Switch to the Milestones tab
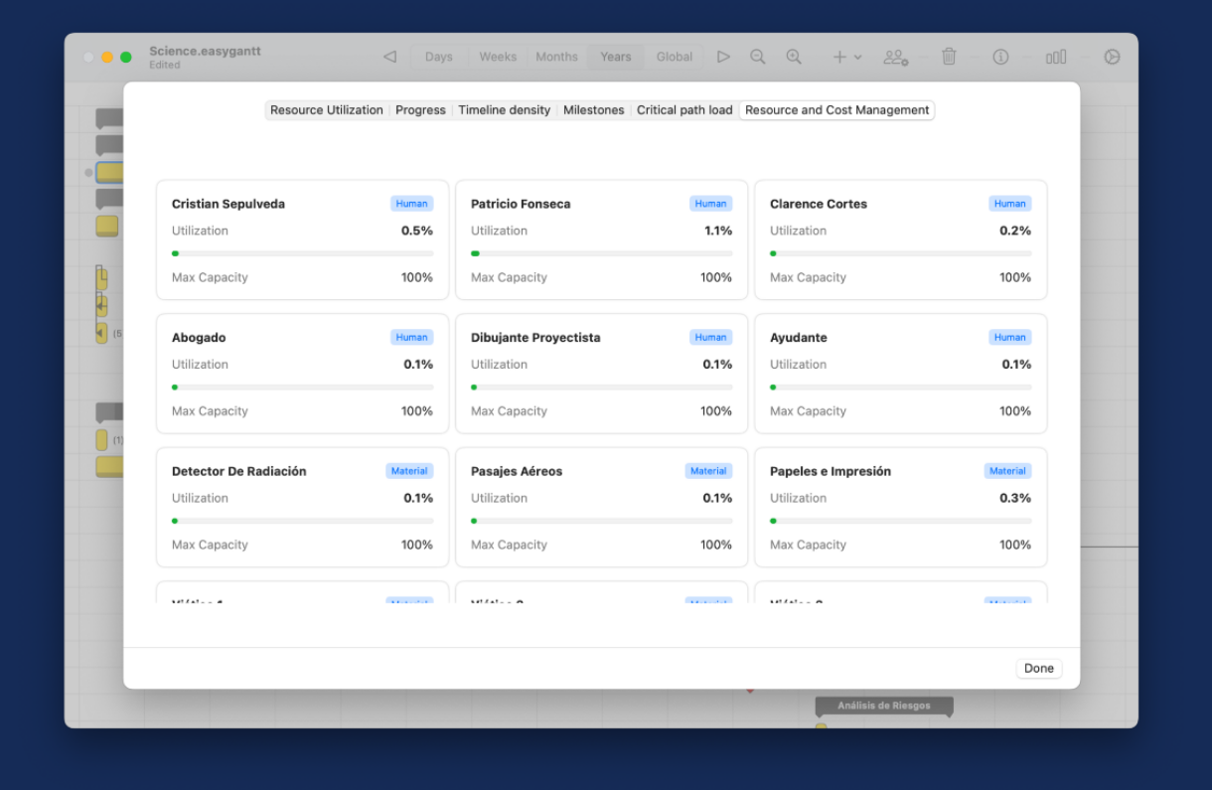The width and height of the screenshot is (1212, 790). (x=593, y=110)
